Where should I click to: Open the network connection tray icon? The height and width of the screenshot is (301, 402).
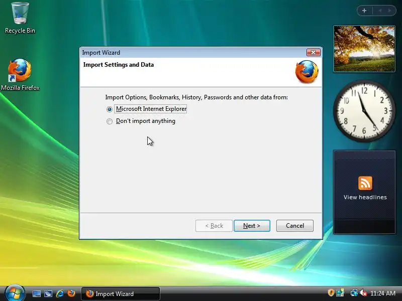click(354, 293)
